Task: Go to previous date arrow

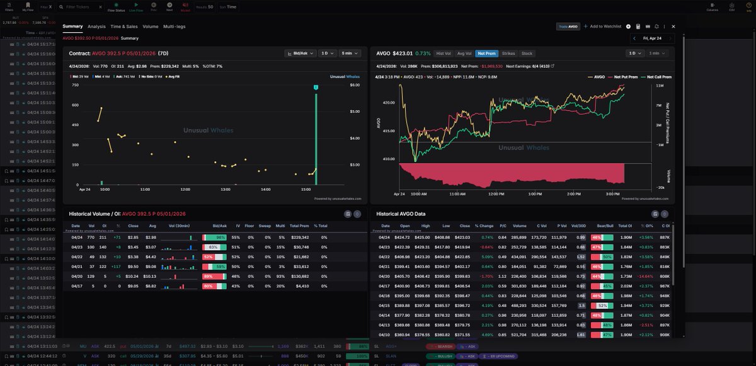Action: point(635,38)
